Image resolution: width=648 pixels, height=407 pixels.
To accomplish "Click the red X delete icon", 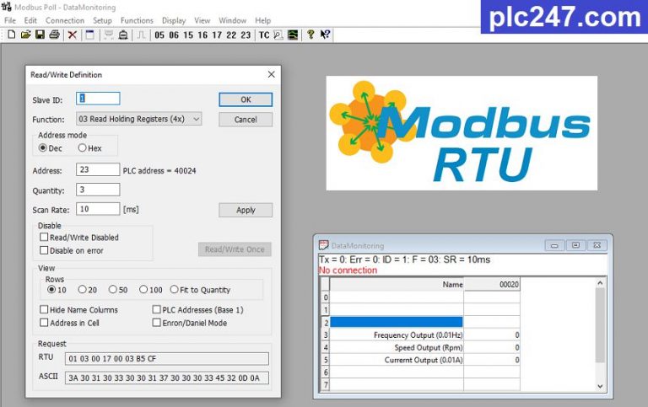I will coord(73,35).
